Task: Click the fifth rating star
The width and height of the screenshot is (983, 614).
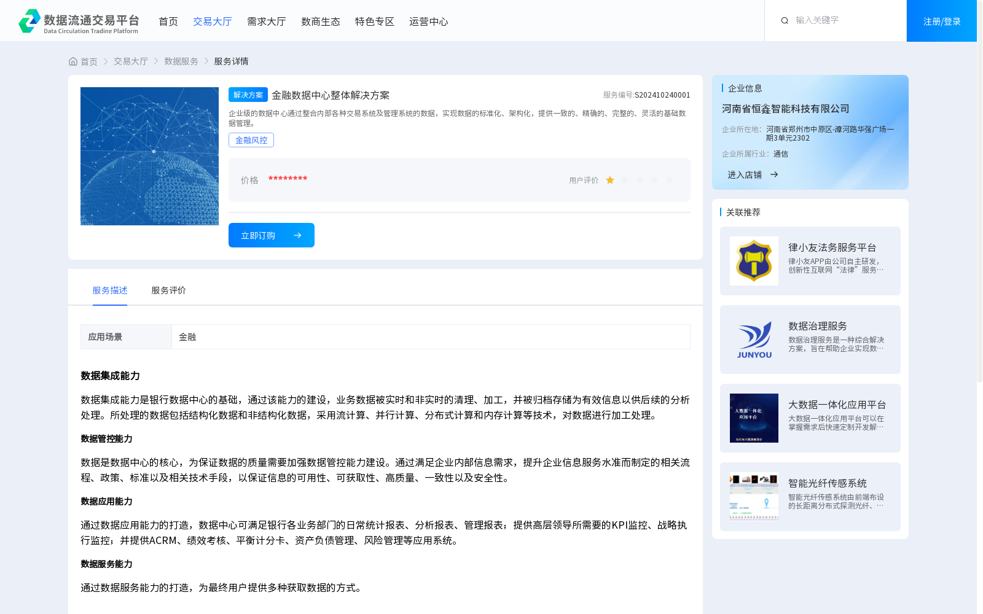Action: 669,180
